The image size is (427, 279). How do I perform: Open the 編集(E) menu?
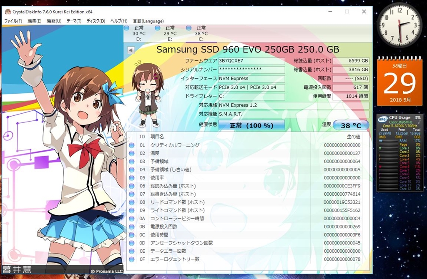pyautogui.click(x=34, y=21)
